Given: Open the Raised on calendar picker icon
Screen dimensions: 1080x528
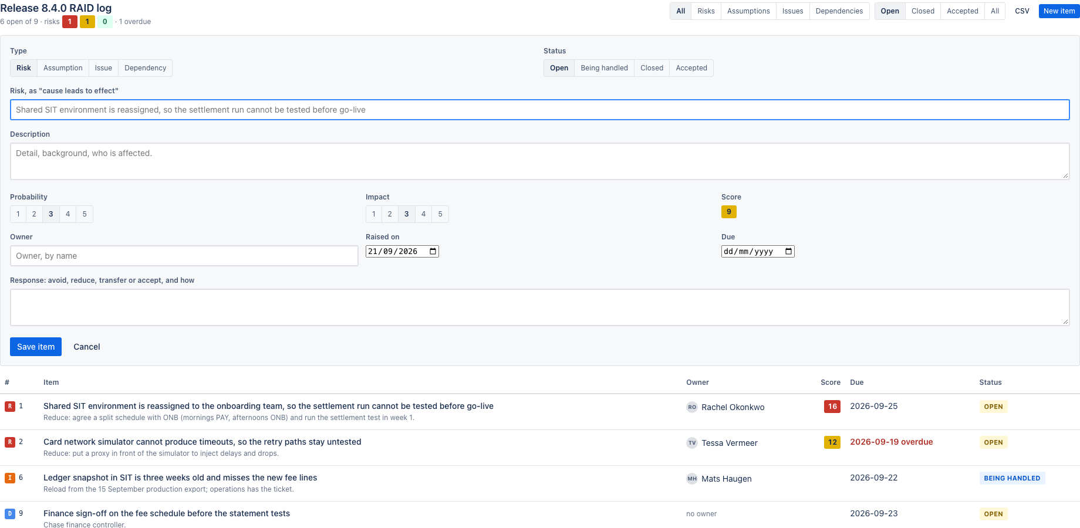Looking at the screenshot, I should tap(433, 251).
